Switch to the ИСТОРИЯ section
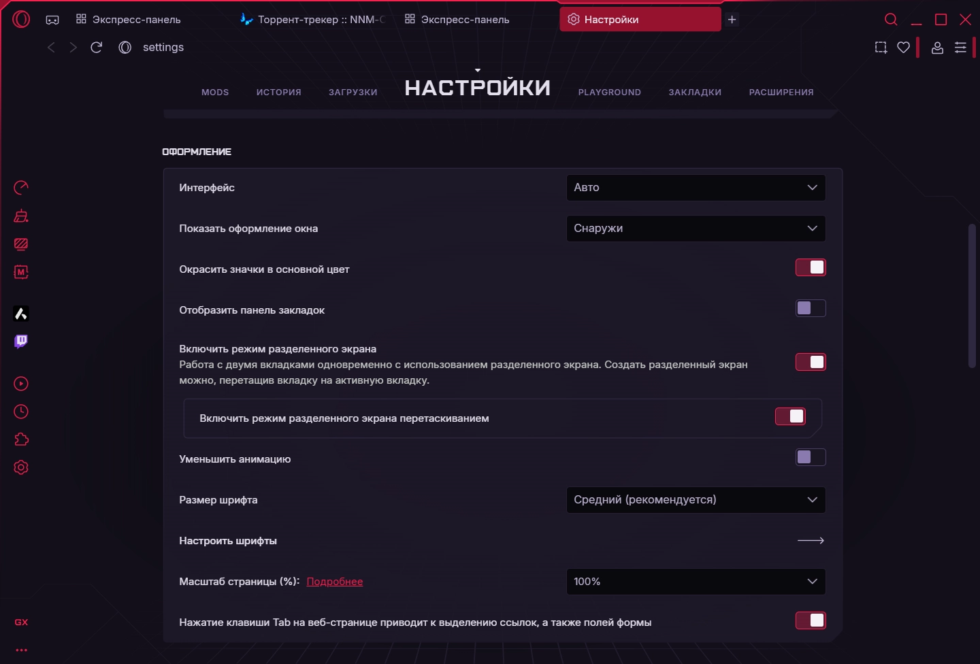The width and height of the screenshot is (980, 664). click(279, 93)
